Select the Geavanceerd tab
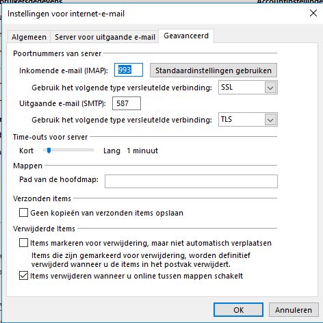Image resolution: width=323 pixels, height=323 pixels. tap(186, 36)
